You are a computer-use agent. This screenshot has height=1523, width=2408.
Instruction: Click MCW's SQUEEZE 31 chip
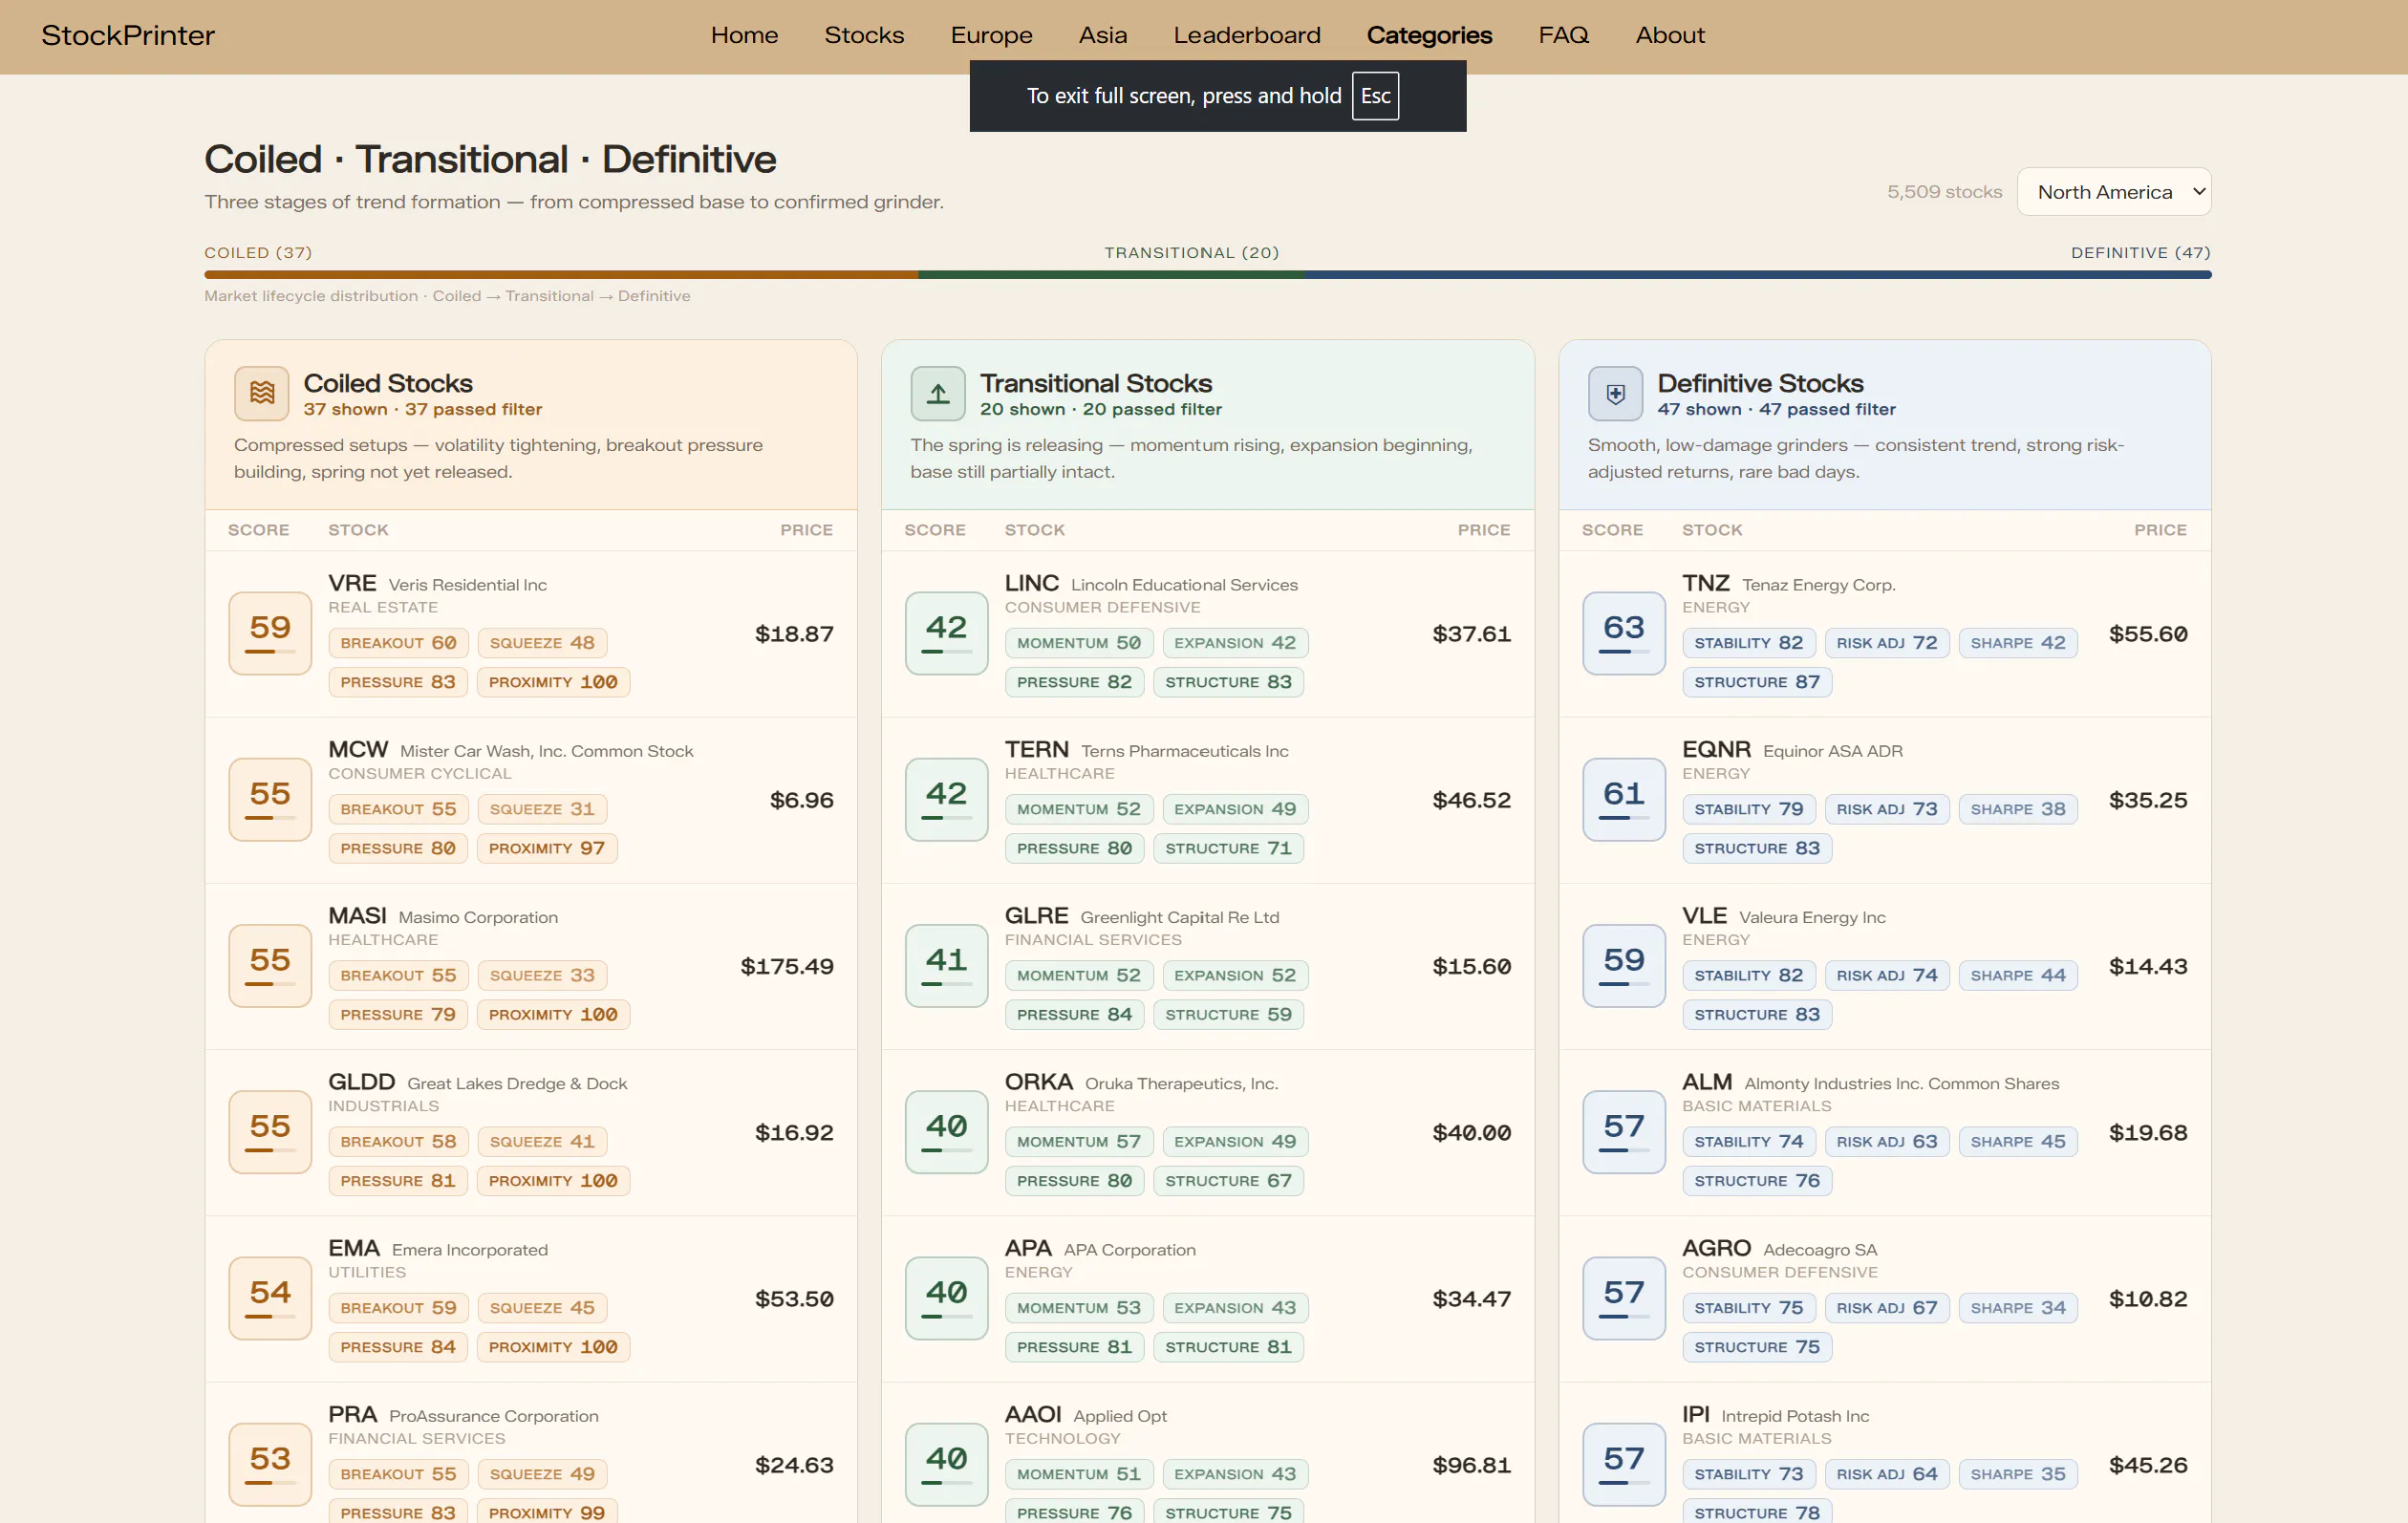tap(542, 809)
